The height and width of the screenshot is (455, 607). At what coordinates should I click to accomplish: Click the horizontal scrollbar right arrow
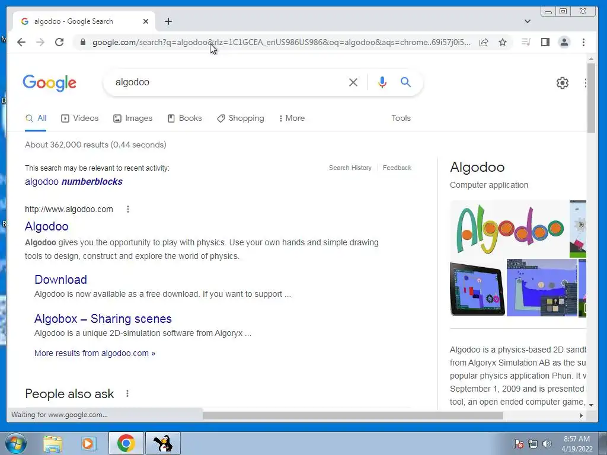[x=581, y=415]
